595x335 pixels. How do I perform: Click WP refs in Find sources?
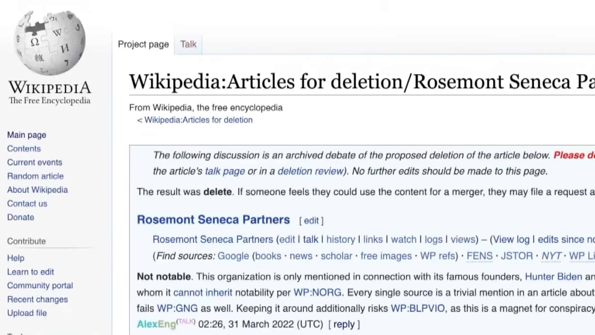point(438,256)
